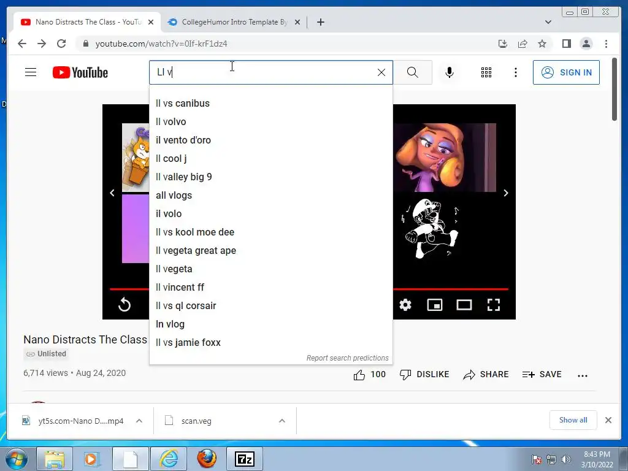Open the tab search dropdown chevron
628x471 pixels.
pyautogui.click(x=548, y=22)
